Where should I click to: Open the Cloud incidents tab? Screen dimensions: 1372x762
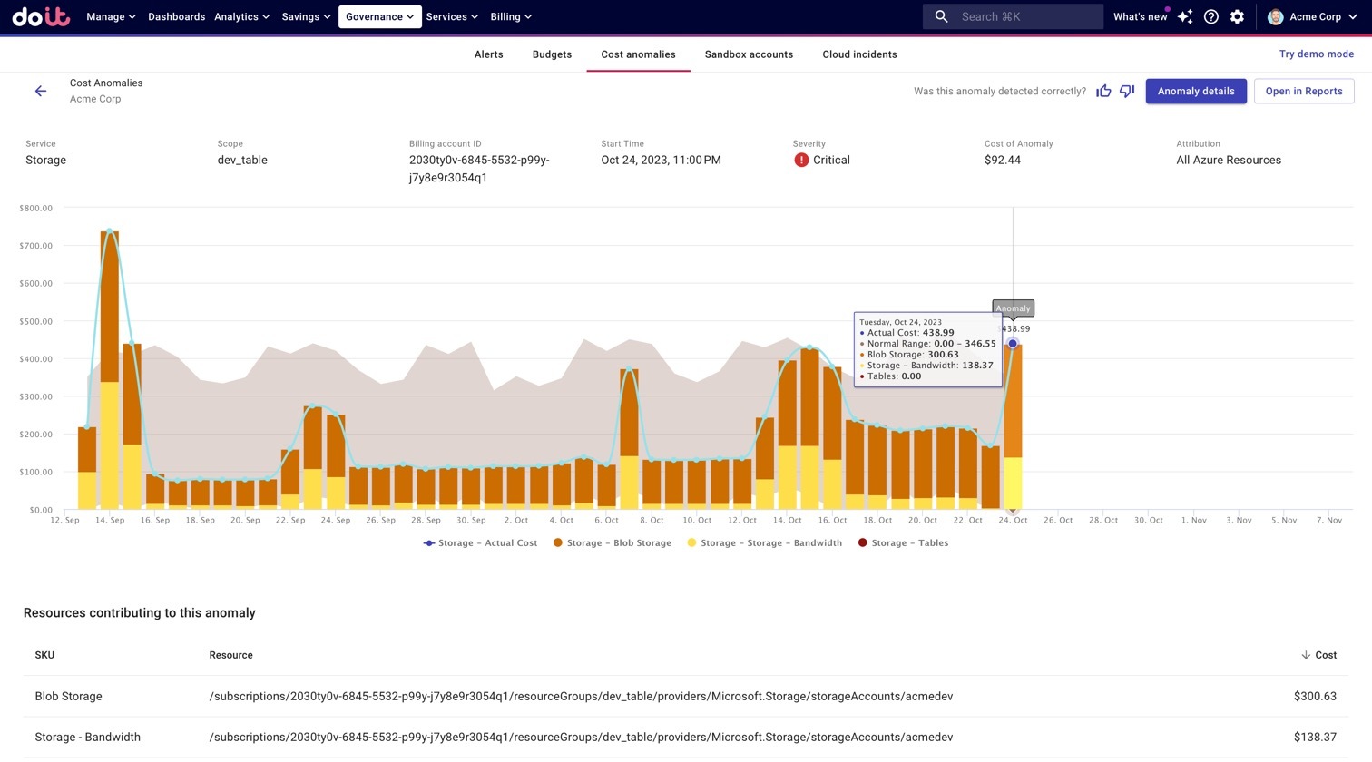pos(859,54)
